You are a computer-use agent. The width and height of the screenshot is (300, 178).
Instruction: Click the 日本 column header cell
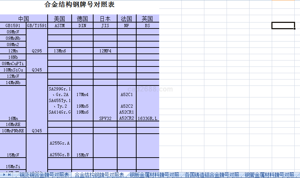(105, 19)
